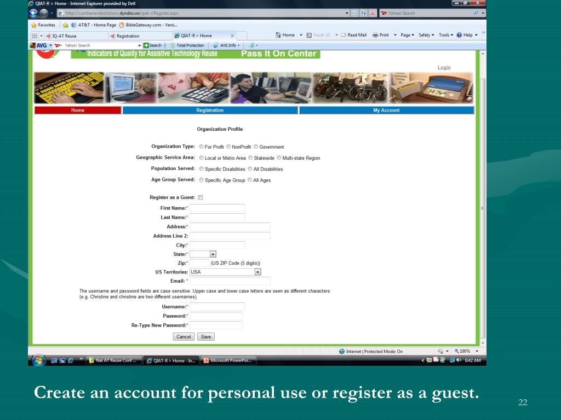Click the Home house icon in command bar
The image size is (561, 420).
(x=278, y=35)
